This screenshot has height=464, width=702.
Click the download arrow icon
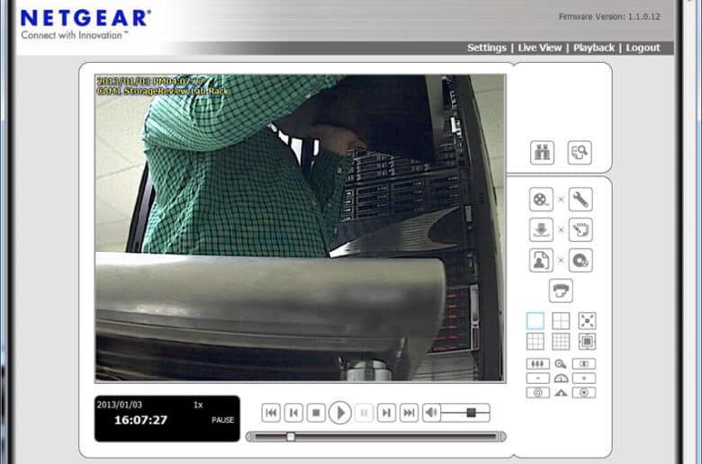(x=541, y=229)
